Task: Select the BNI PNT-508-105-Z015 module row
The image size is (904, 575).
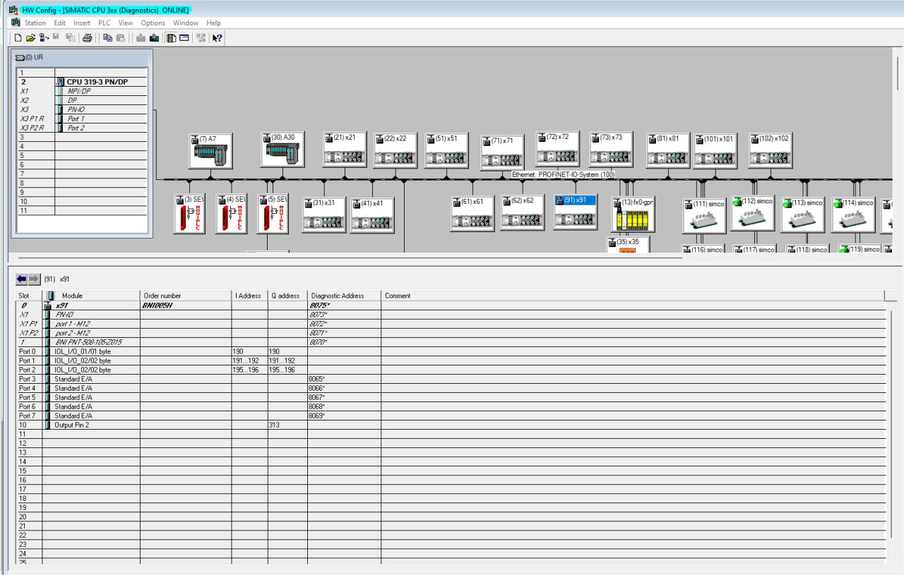Action: tap(451, 342)
